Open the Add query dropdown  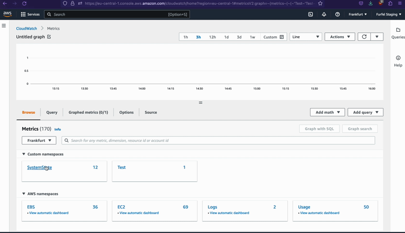point(365,112)
